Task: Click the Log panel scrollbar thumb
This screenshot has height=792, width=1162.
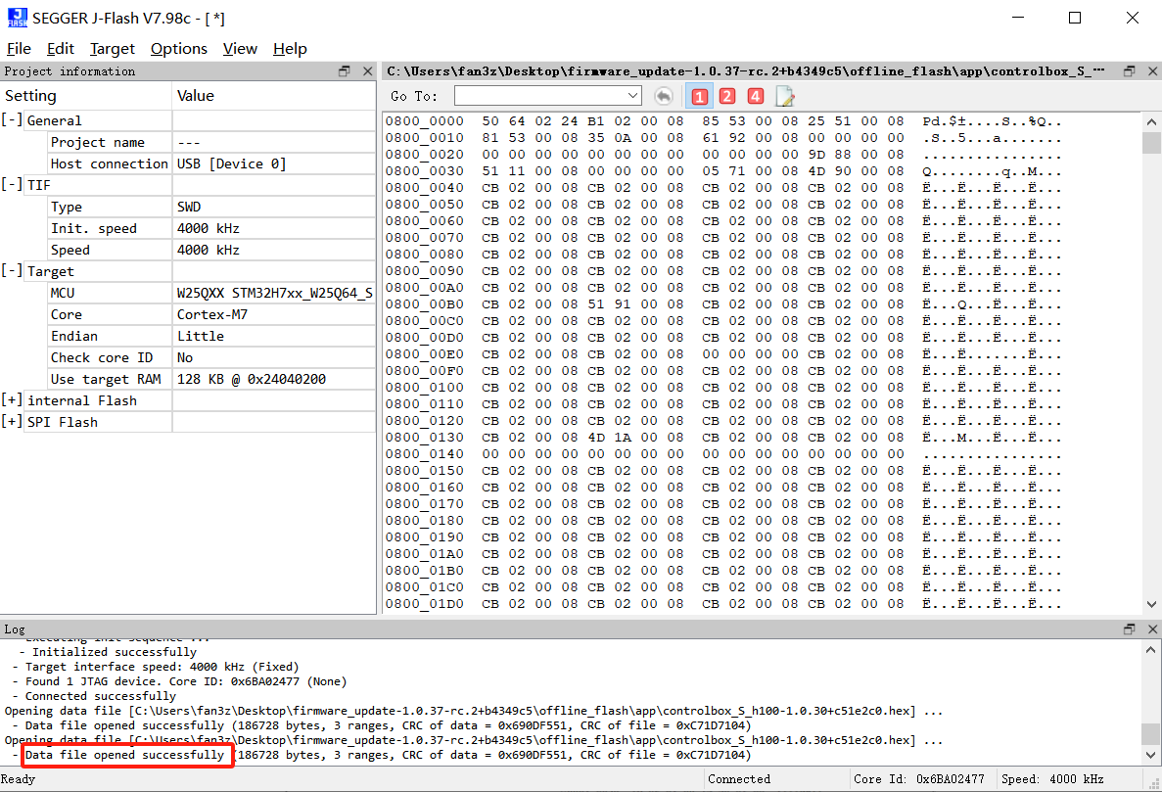Action: (x=1151, y=733)
